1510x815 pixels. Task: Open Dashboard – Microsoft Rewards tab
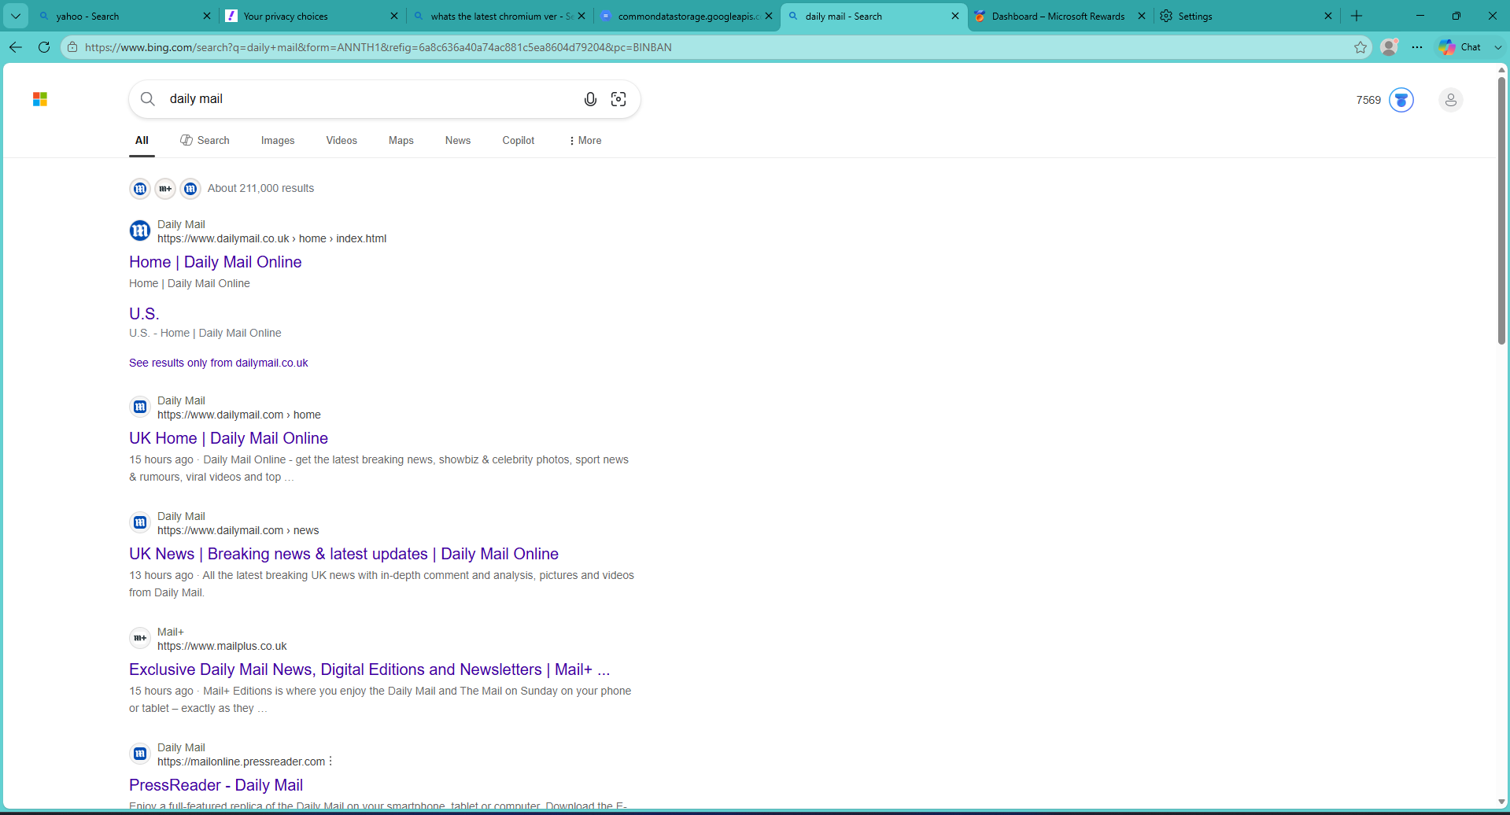pyautogui.click(x=1059, y=16)
